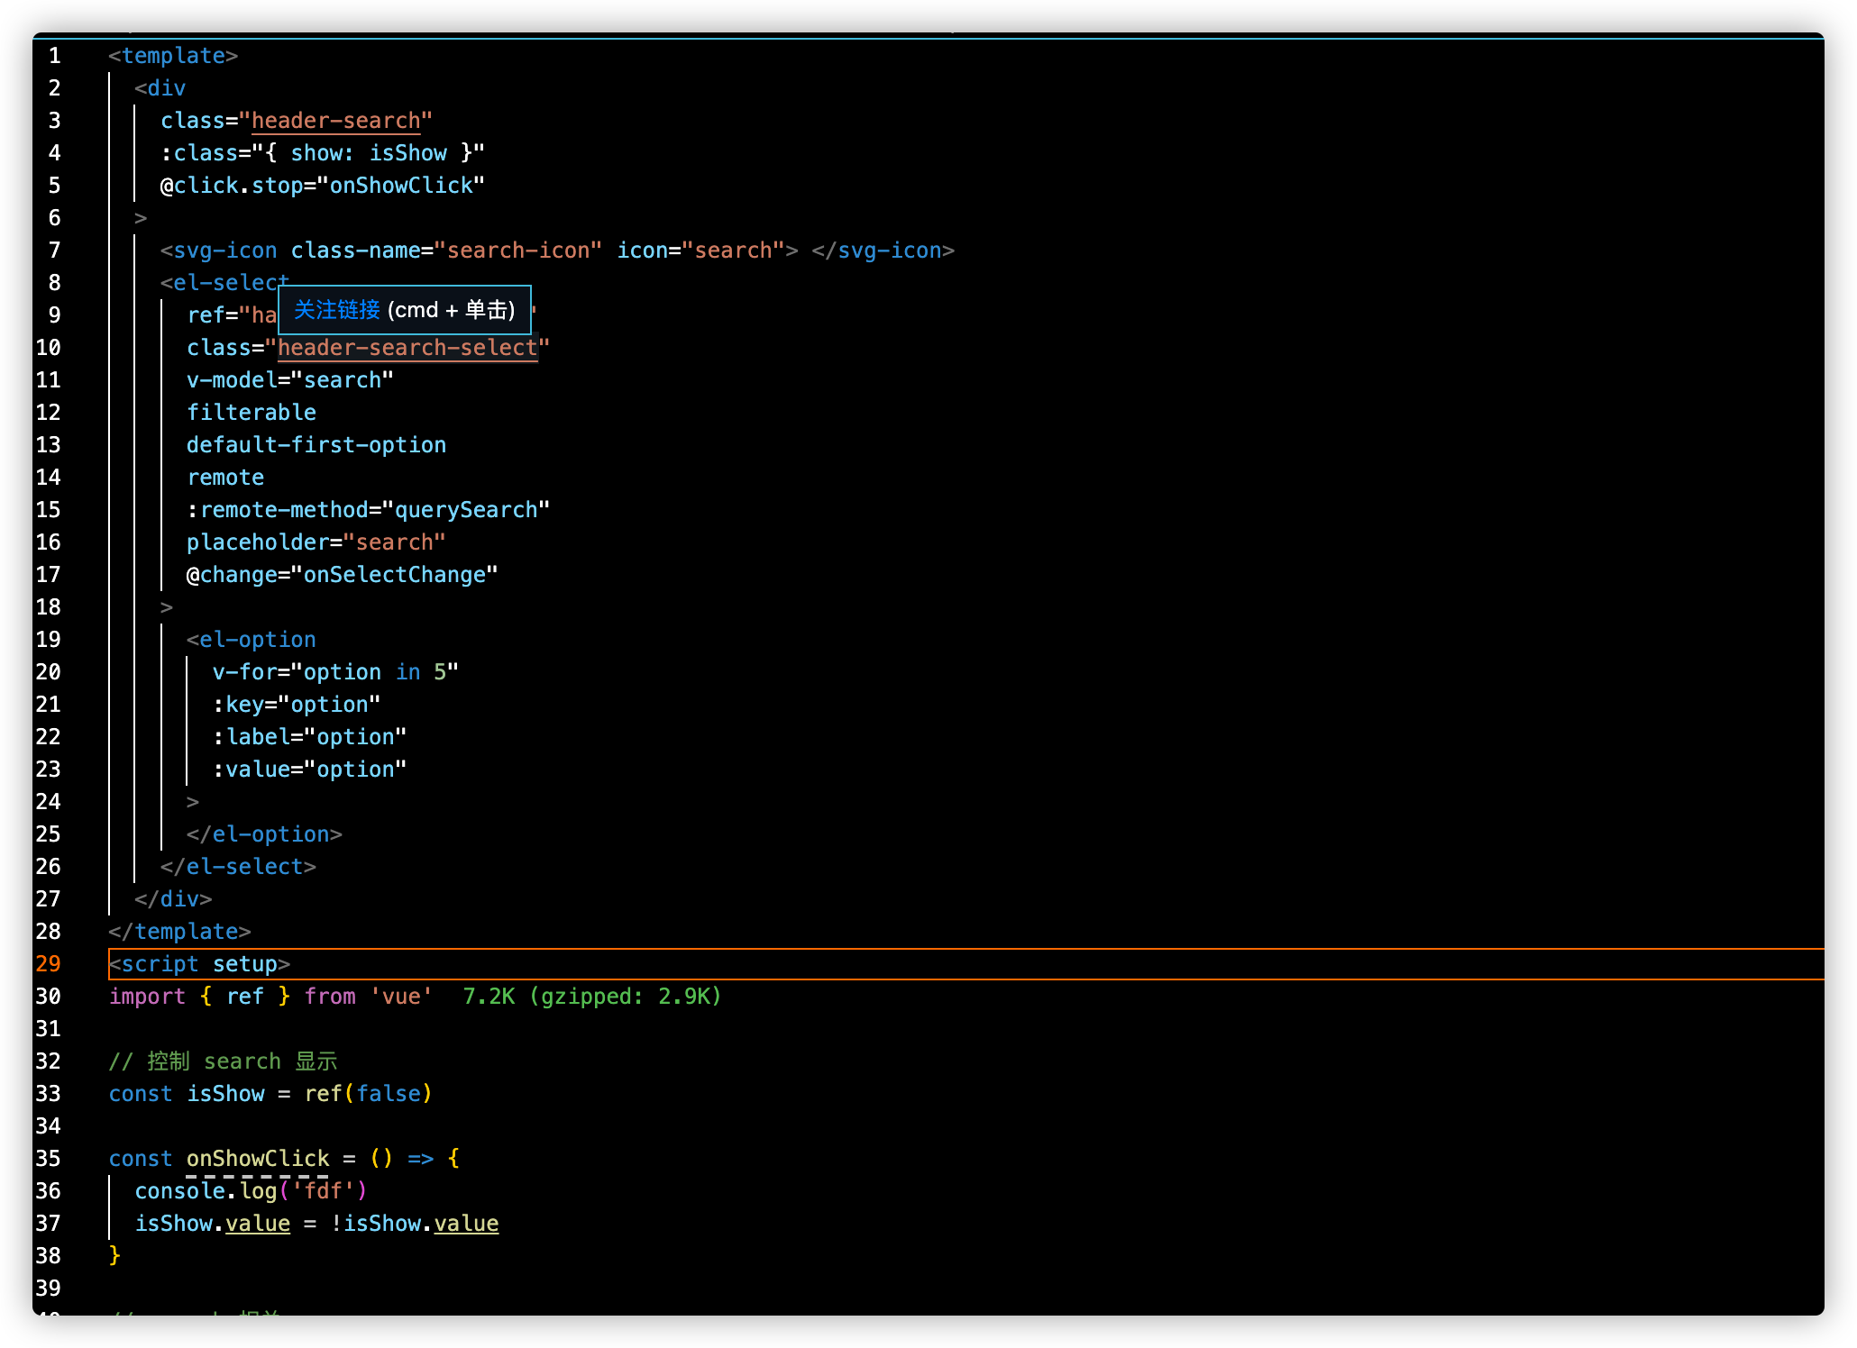
Task: Click placeholder="search" attribute on line 16
Action: pos(316,542)
